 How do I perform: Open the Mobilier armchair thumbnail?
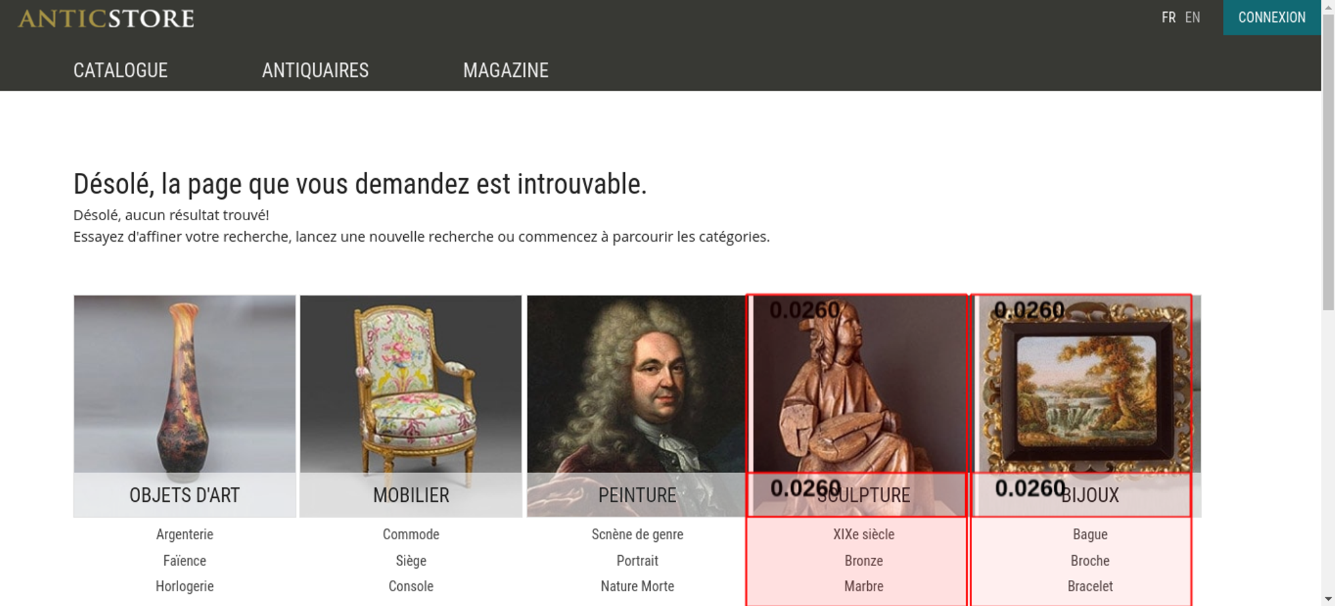(411, 406)
